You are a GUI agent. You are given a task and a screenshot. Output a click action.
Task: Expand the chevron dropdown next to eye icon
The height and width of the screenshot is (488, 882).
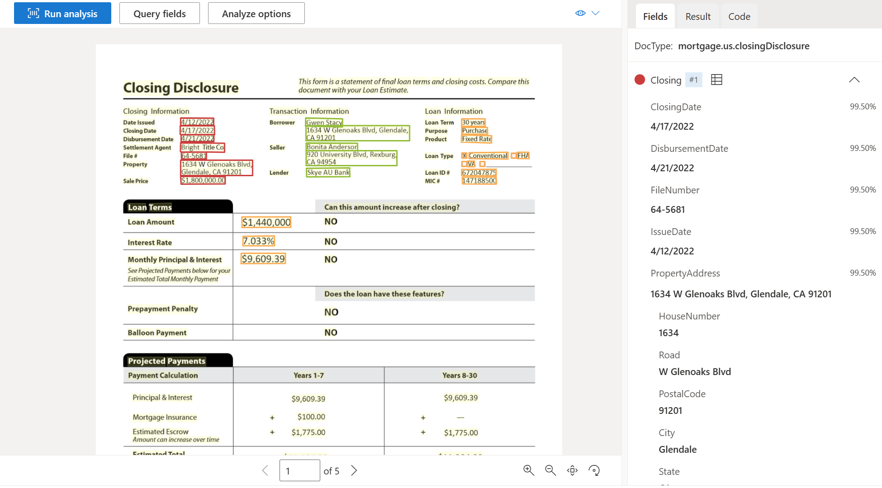coord(596,12)
